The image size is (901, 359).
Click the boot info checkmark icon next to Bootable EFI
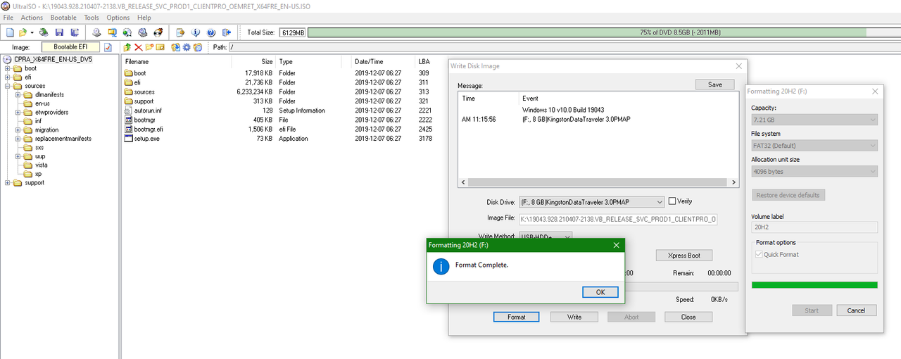[108, 47]
